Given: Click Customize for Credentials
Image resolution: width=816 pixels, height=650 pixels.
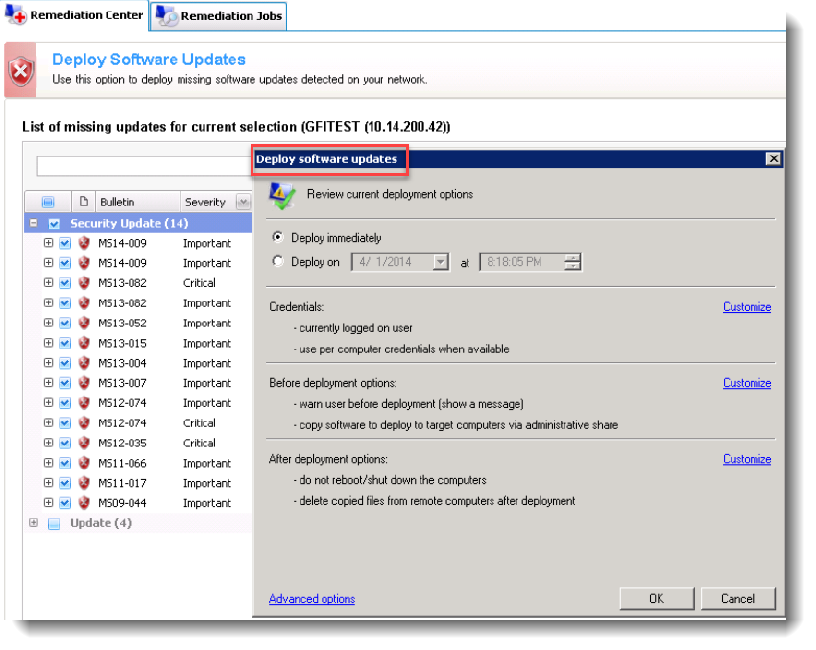Looking at the screenshot, I should 746,307.
